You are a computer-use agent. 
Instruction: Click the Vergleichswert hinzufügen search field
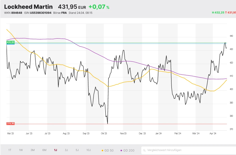tap(175, 150)
